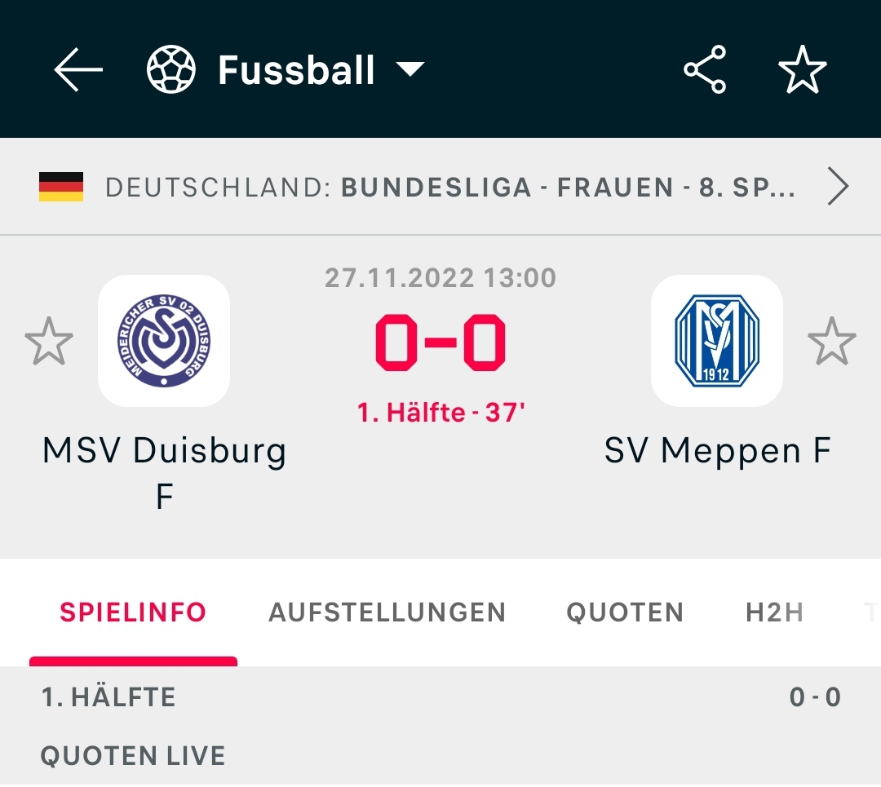Tap the back arrow icon
Image resolution: width=881 pixels, height=787 pixels.
(78, 70)
